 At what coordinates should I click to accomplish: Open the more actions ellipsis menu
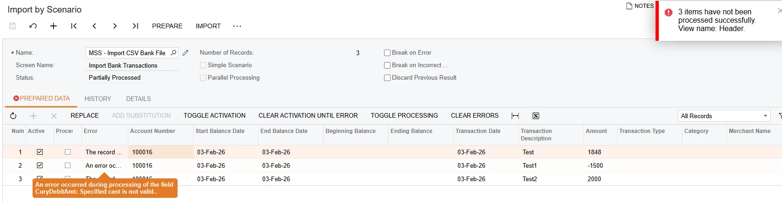pyautogui.click(x=237, y=26)
